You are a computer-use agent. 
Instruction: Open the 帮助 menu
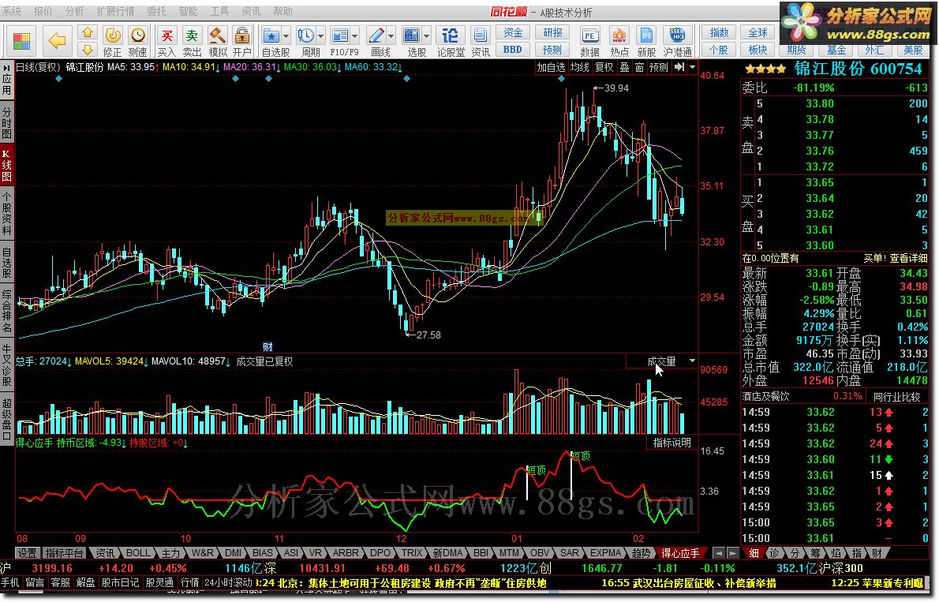[283, 11]
